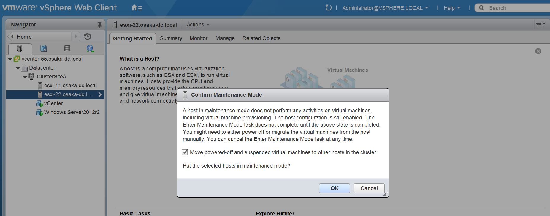Switch to Storage view icon

pyautogui.click(x=67, y=48)
